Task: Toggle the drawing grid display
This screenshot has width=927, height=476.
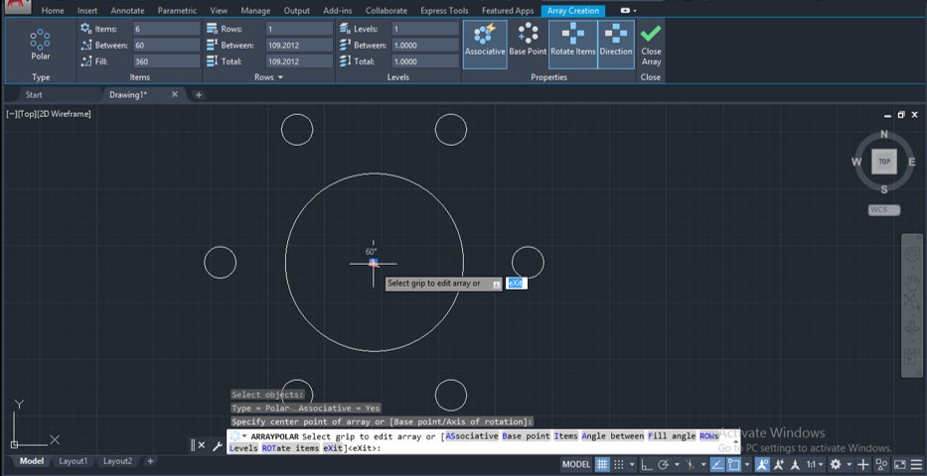Action: (602, 465)
